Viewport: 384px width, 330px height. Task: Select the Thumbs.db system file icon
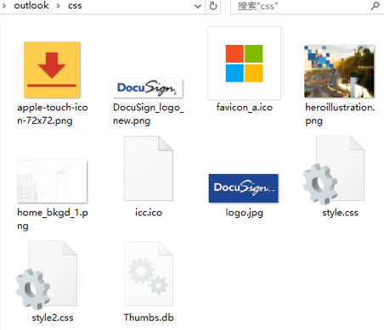click(149, 273)
